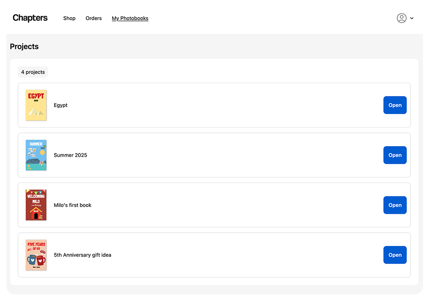Open the 5th Anniversary gift idea project
429x300 pixels.
point(395,255)
